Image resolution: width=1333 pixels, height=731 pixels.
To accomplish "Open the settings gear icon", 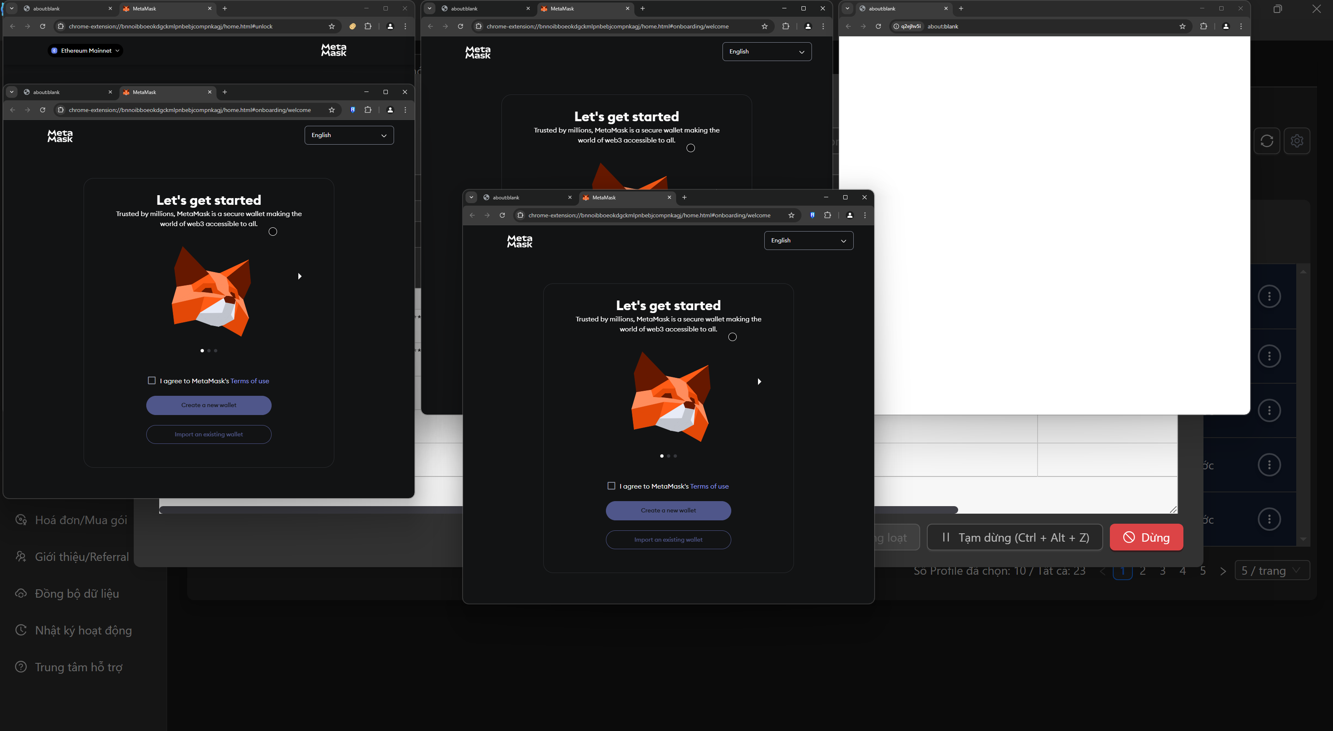I will (x=1296, y=141).
